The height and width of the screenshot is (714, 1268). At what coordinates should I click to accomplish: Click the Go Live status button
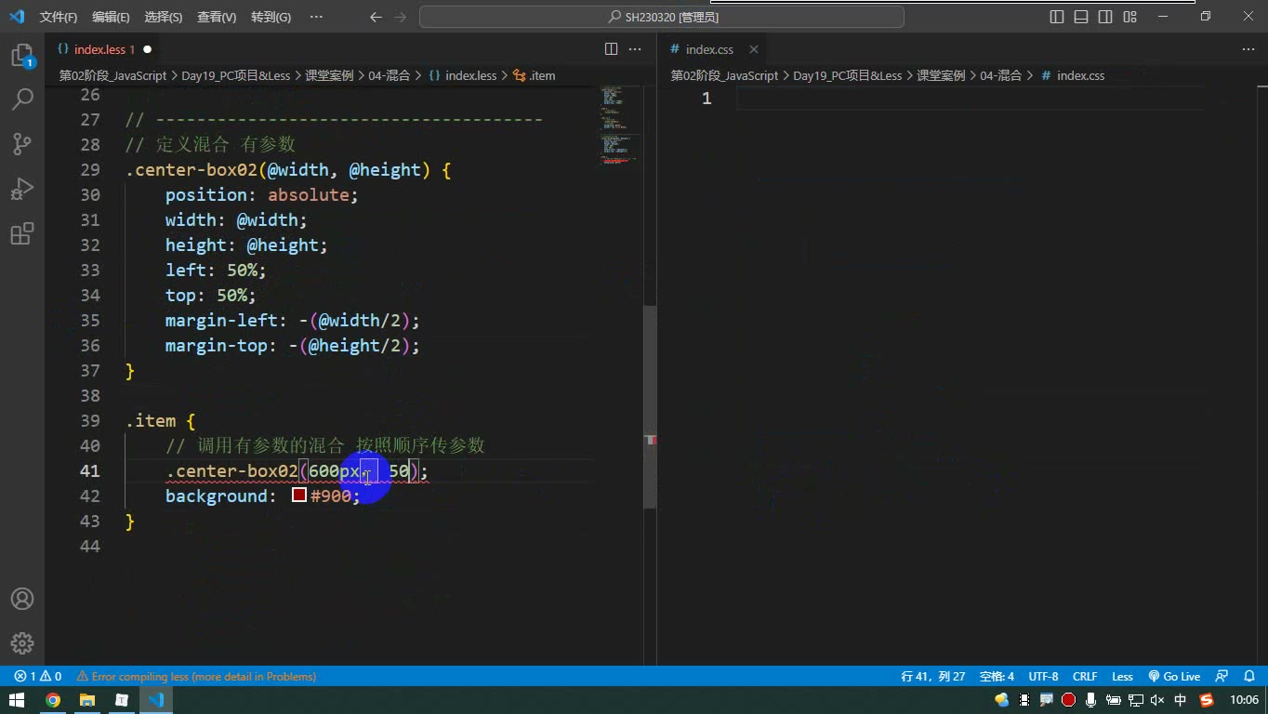(1175, 676)
